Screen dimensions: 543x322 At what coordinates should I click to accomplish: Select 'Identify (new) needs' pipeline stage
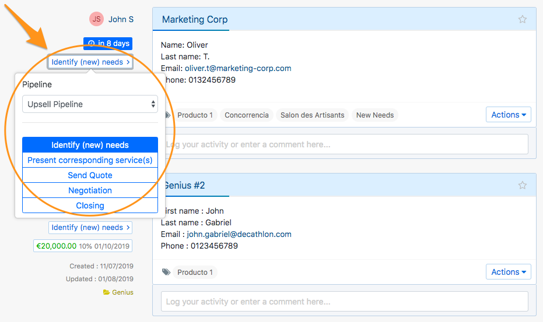pyautogui.click(x=90, y=145)
